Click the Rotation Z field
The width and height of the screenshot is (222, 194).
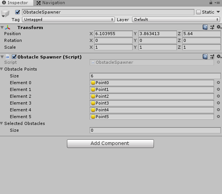tap(201, 40)
